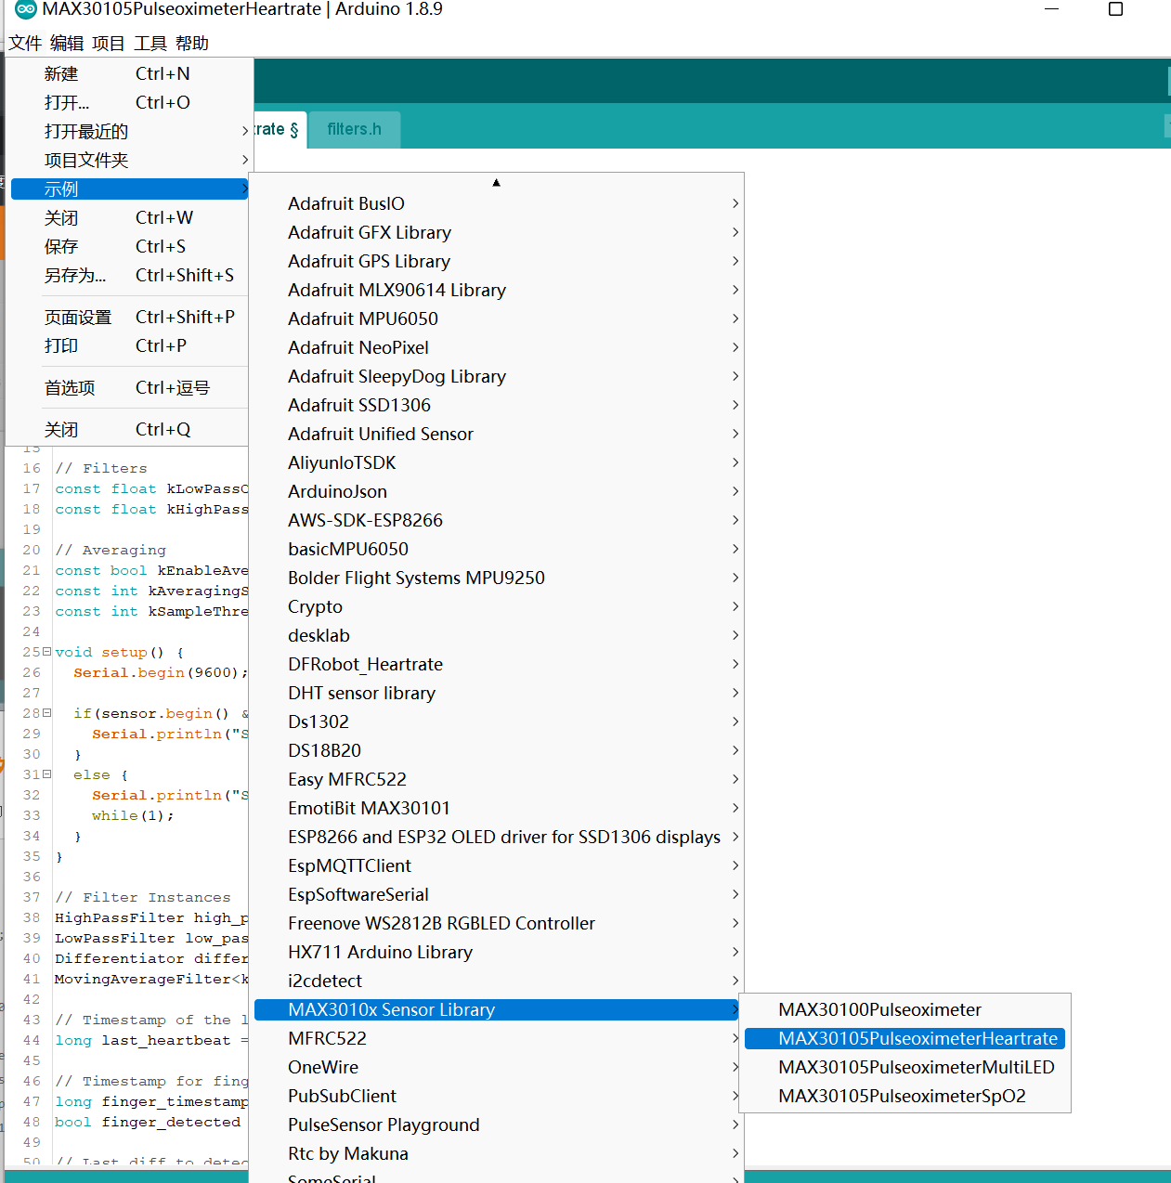This screenshot has width=1171, height=1183.
Task: Click the scroll-up arrow of examples list
Action: click(497, 182)
